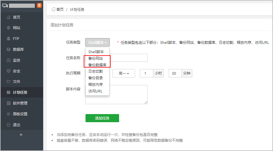
Task: Select 日志切割 from the task type list
Action: tap(97, 71)
